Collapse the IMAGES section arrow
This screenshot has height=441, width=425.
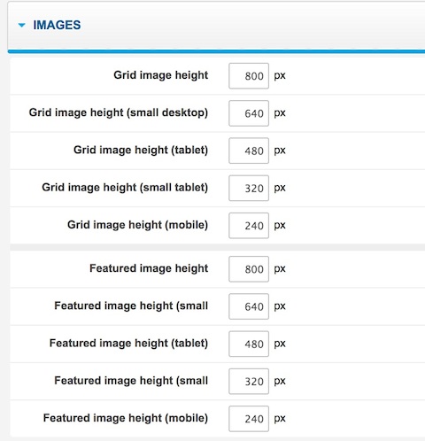click(x=21, y=26)
